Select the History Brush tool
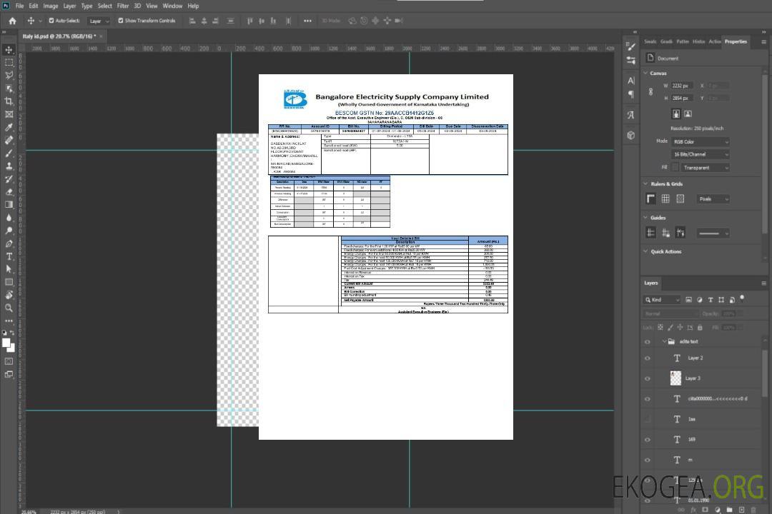This screenshot has width=772, height=514. (x=9, y=179)
